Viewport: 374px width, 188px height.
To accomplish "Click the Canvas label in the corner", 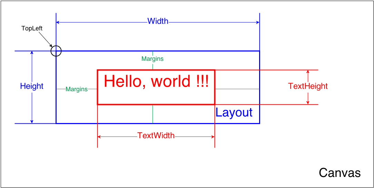I will click(x=339, y=173).
